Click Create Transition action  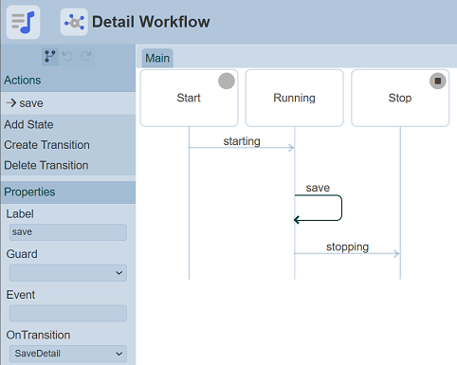click(x=46, y=145)
